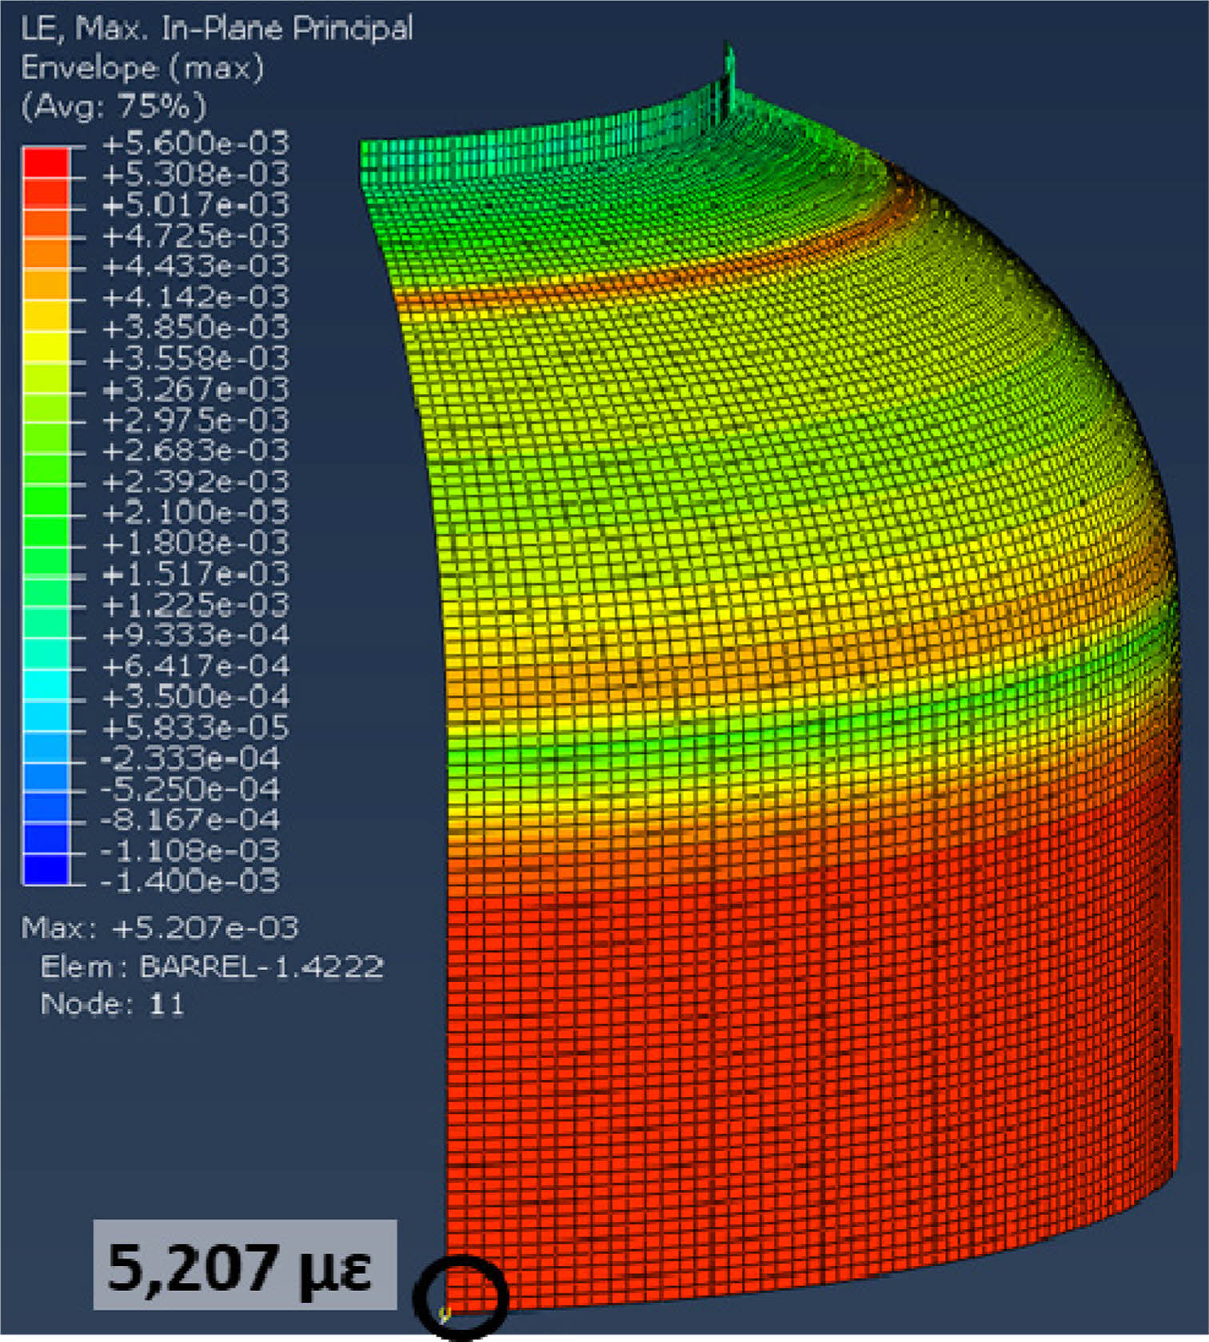Click the '5,207 µε' annotation box
The width and height of the screenshot is (1209, 1342).
click(245, 1264)
